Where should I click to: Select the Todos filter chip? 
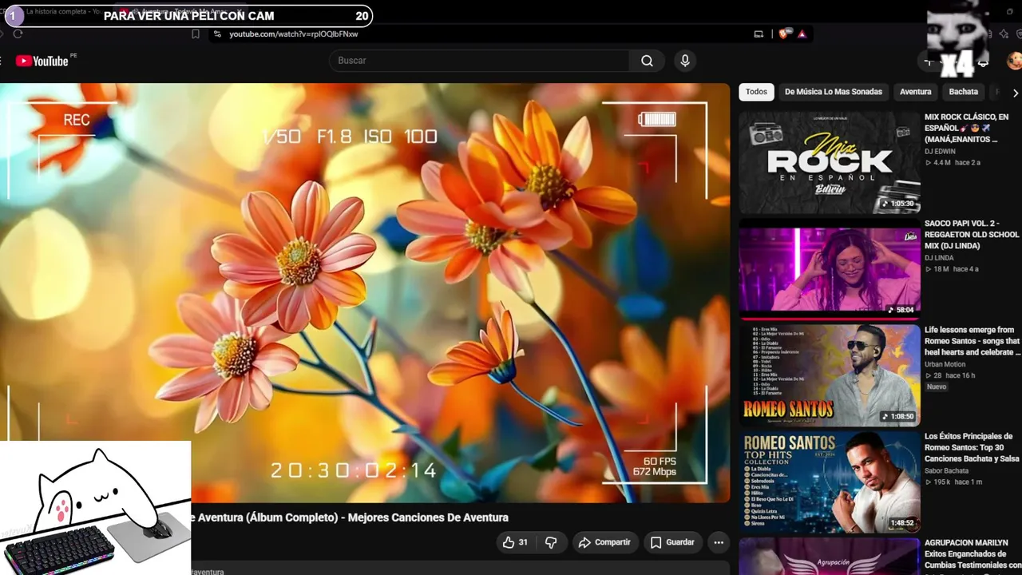tap(756, 92)
